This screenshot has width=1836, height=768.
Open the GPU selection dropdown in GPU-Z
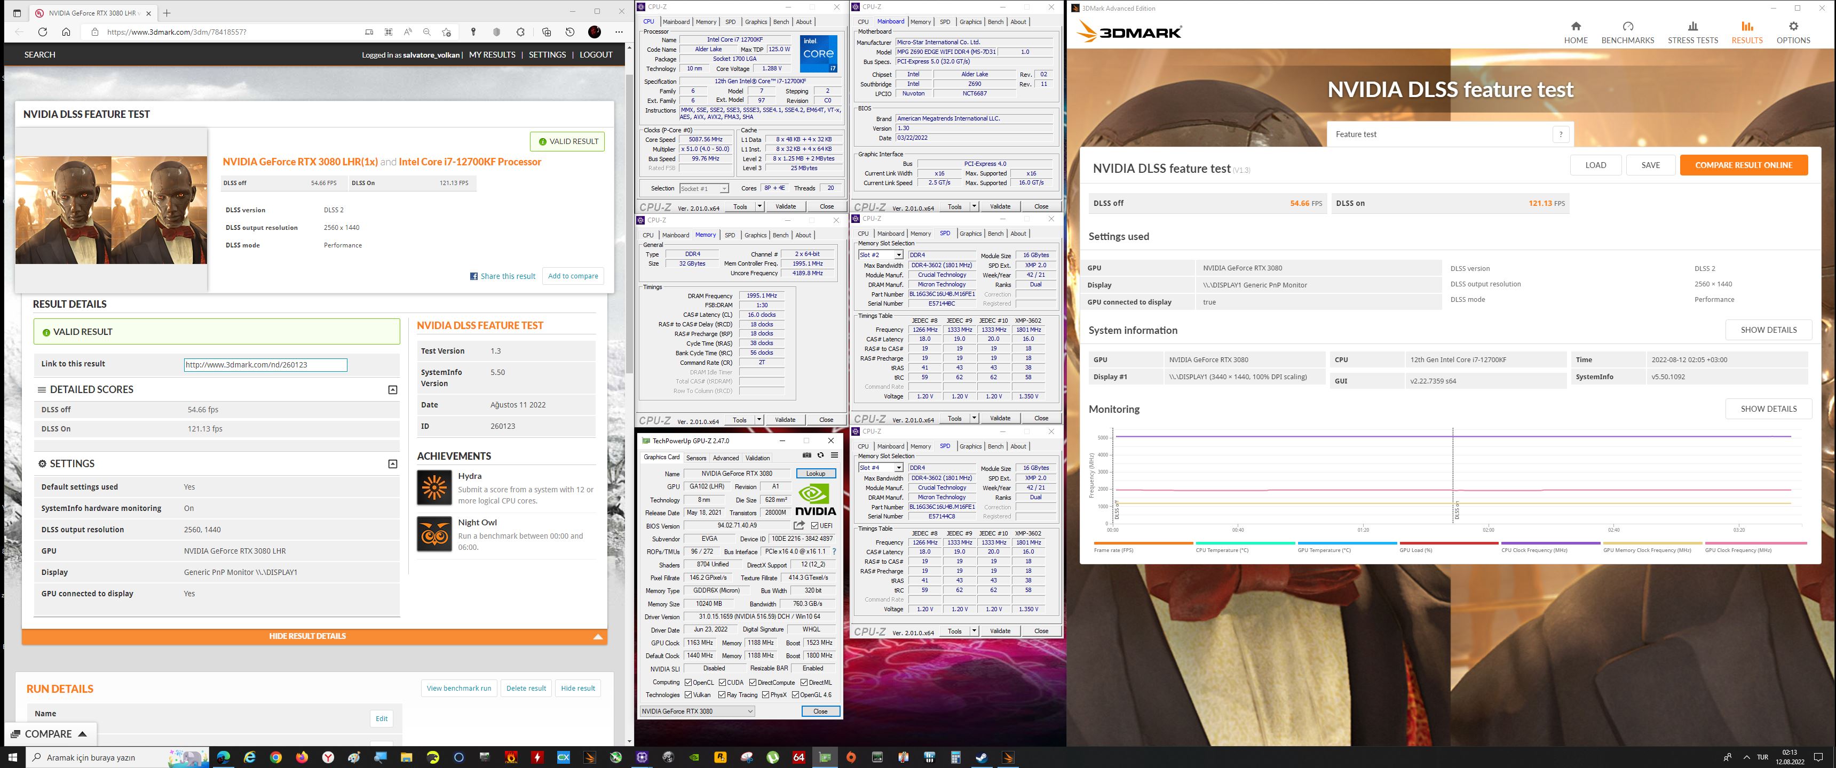pyautogui.click(x=697, y=711)
